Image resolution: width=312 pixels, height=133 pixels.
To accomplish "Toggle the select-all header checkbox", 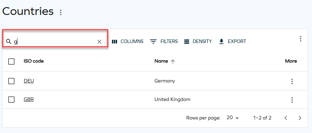I will (11, 62).
